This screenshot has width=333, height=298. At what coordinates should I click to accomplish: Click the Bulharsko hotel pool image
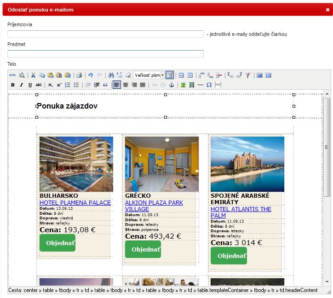(x=76, y=164)
